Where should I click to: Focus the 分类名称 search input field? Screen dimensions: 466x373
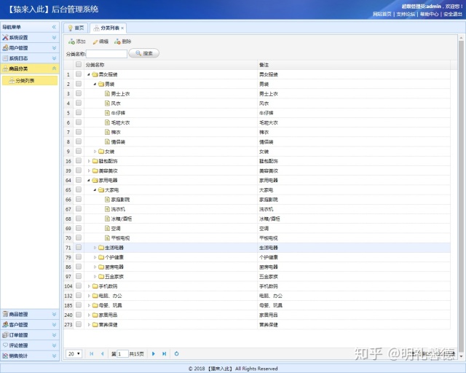pyautogui.click(x=106, y=54)
